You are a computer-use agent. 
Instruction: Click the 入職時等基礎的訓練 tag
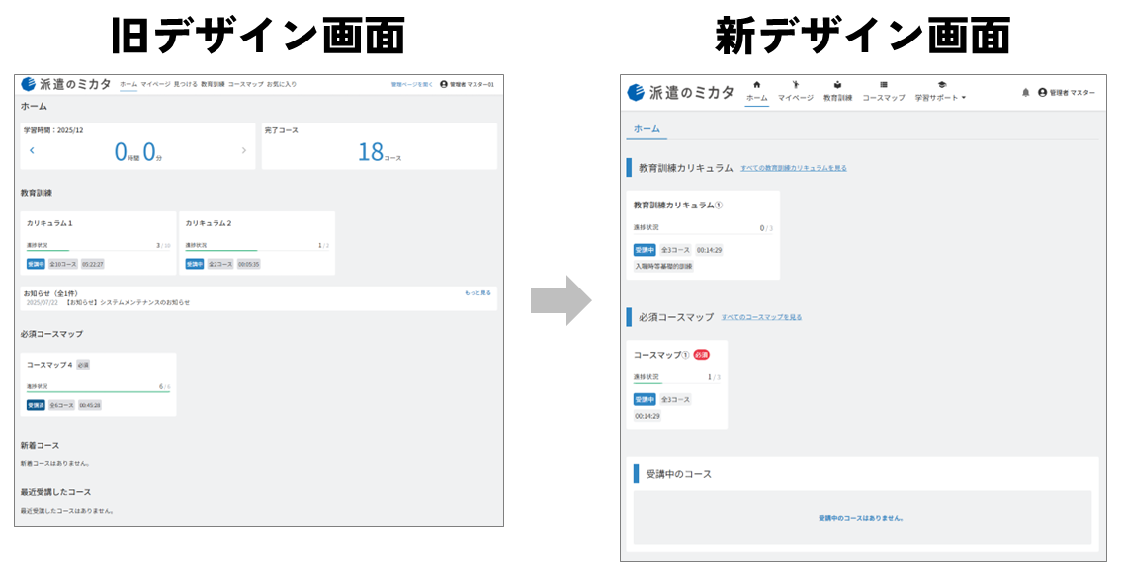(x=663, y=266)
